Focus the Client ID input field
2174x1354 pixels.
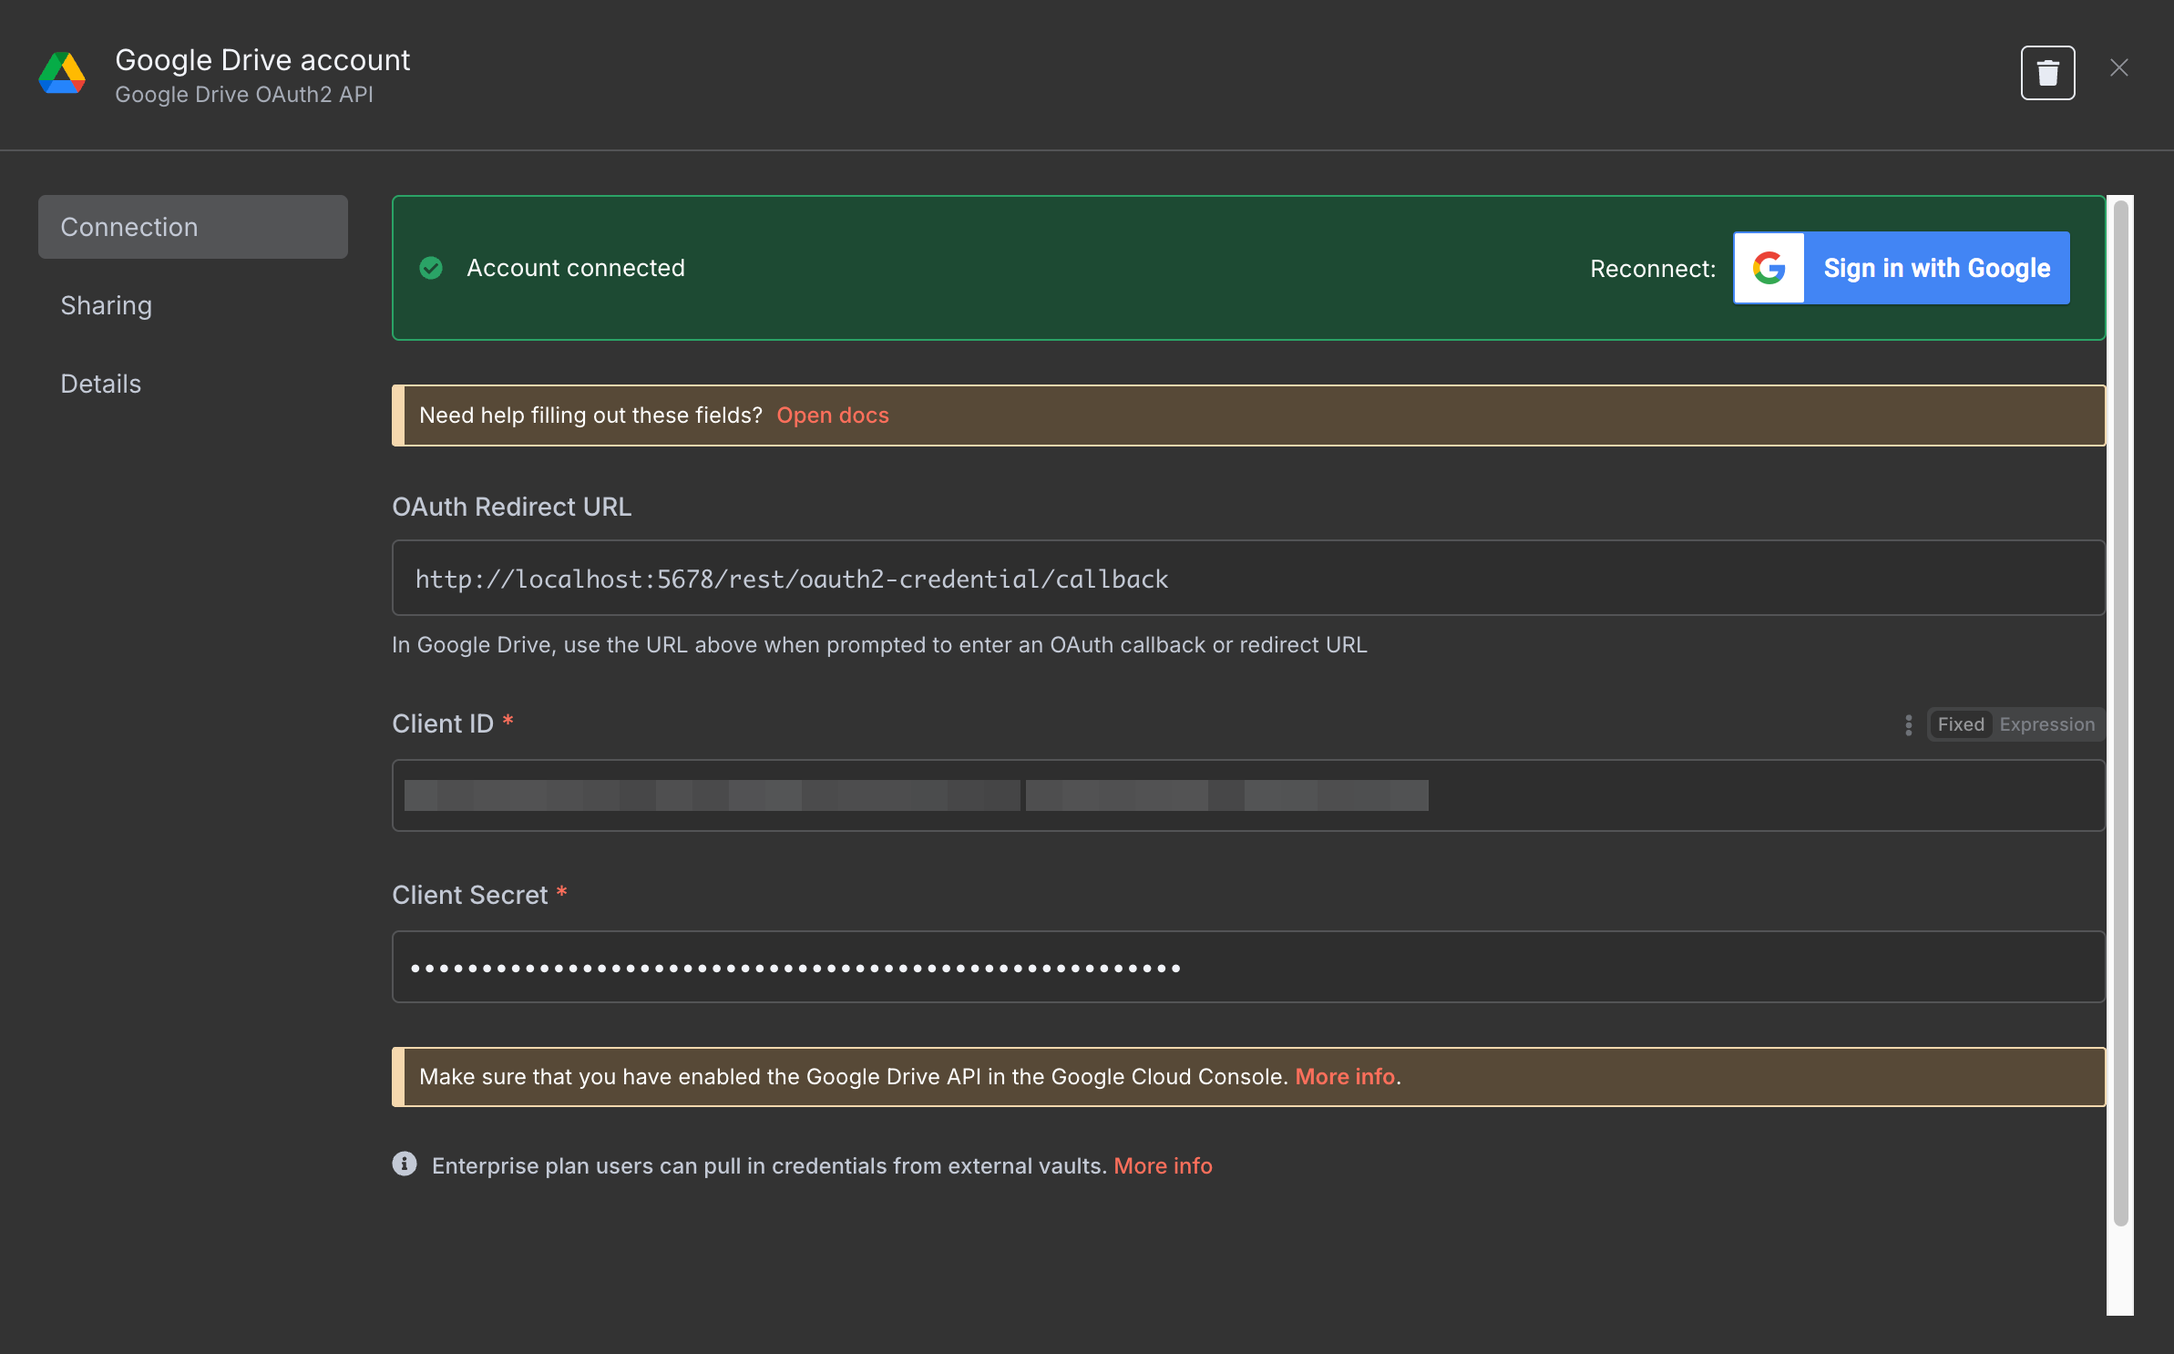[1248, 795]
